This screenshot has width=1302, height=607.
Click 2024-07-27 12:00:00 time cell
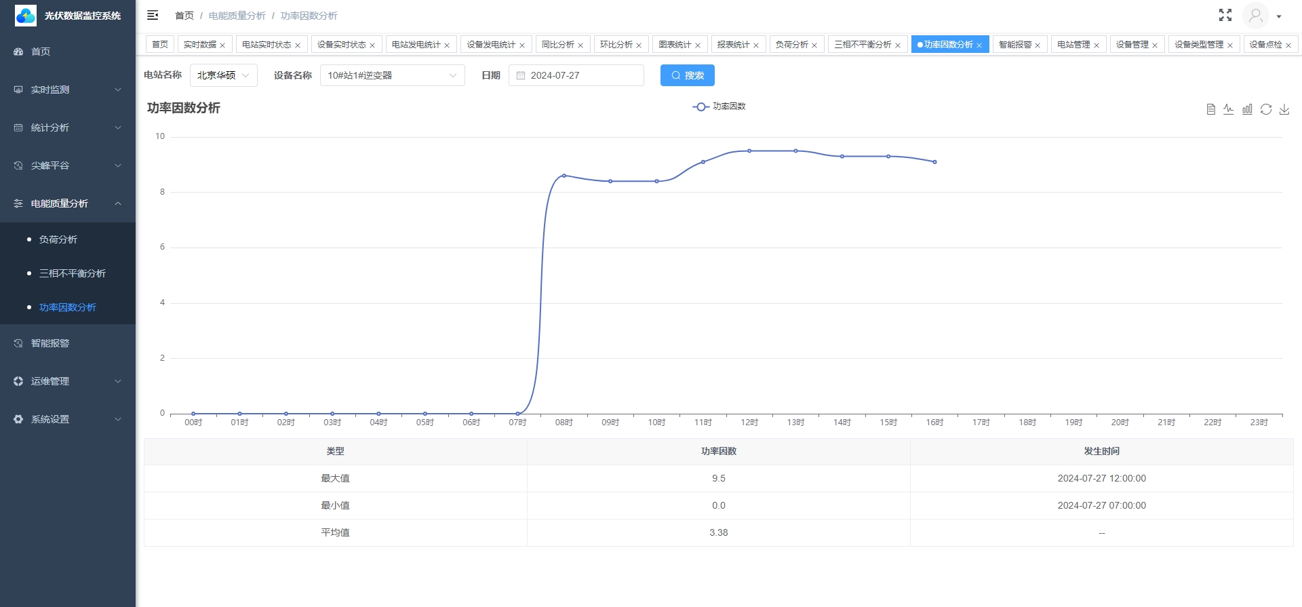click(x=1102, y=479)
